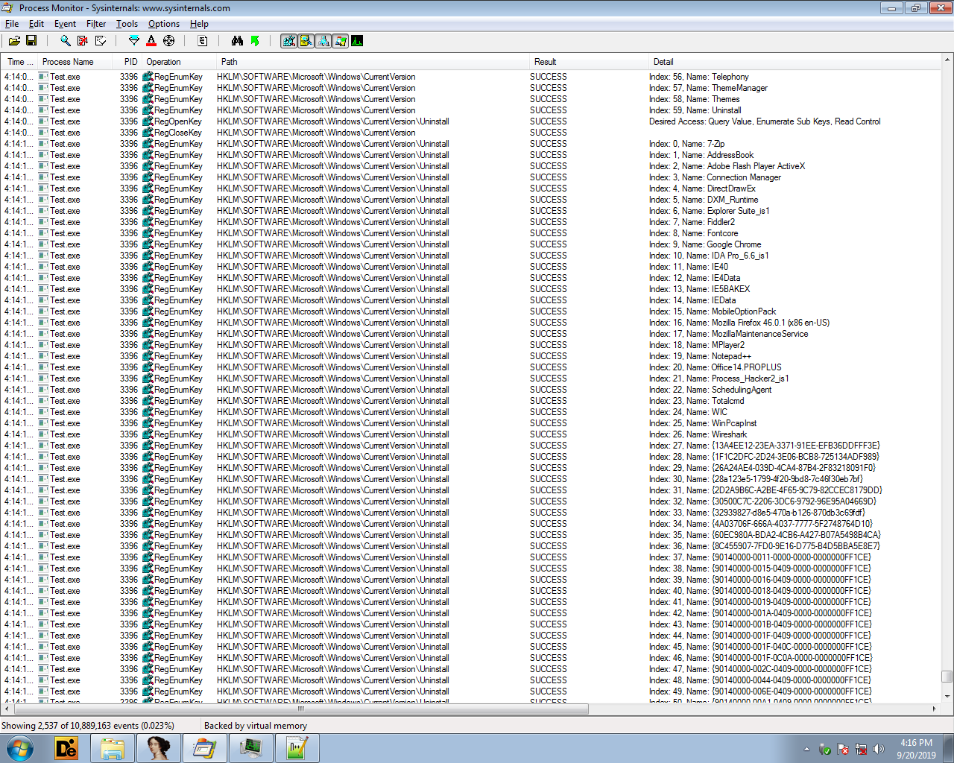
Task: Open the Options menu
Action: click(164, 24)
